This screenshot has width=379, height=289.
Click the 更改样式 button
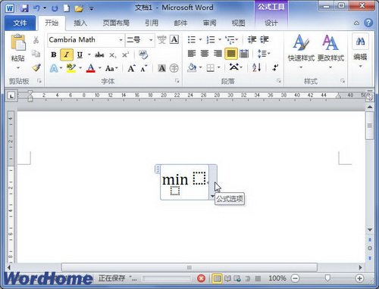[330, 51]
